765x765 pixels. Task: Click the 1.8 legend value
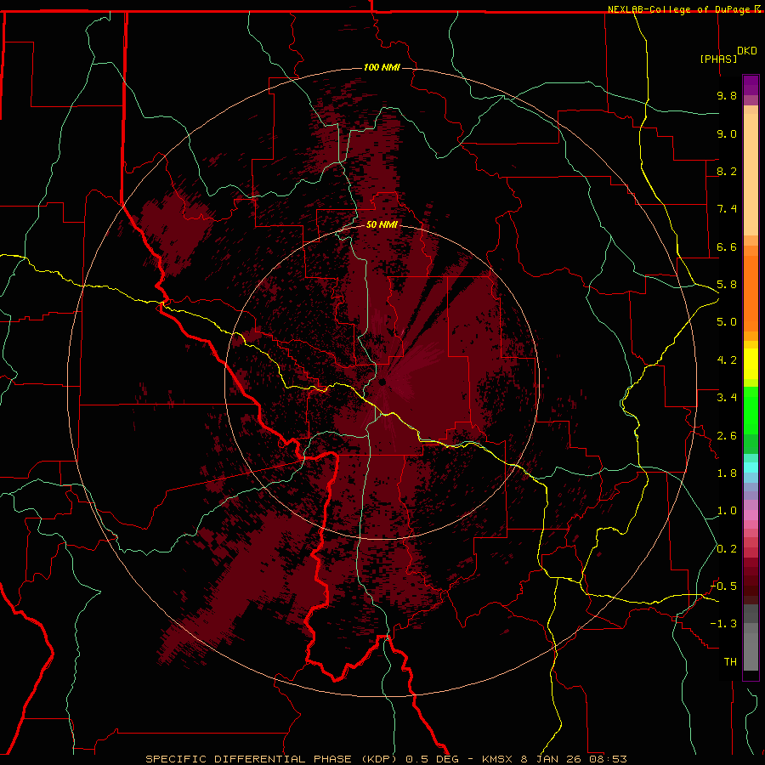point(727,473)
